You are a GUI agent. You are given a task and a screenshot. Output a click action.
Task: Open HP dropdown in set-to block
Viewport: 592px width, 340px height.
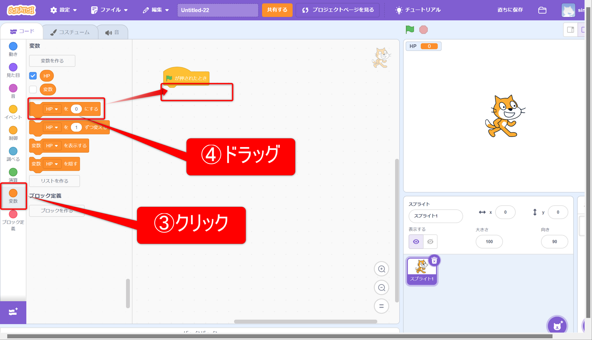52,109
